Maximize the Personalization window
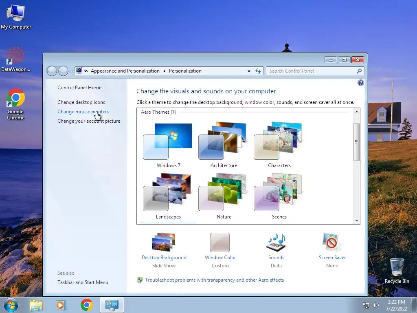This screenshot has height=313, width=417. click(x=344, y=60)
